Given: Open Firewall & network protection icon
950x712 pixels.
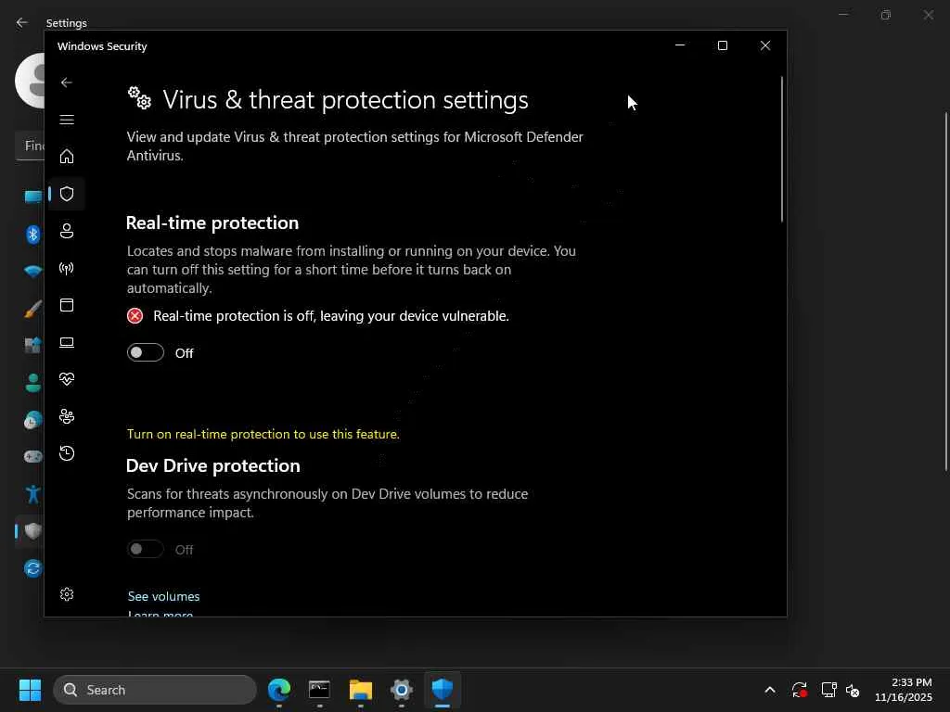Looking at the screenshot, I should click(x=67, y=268).
